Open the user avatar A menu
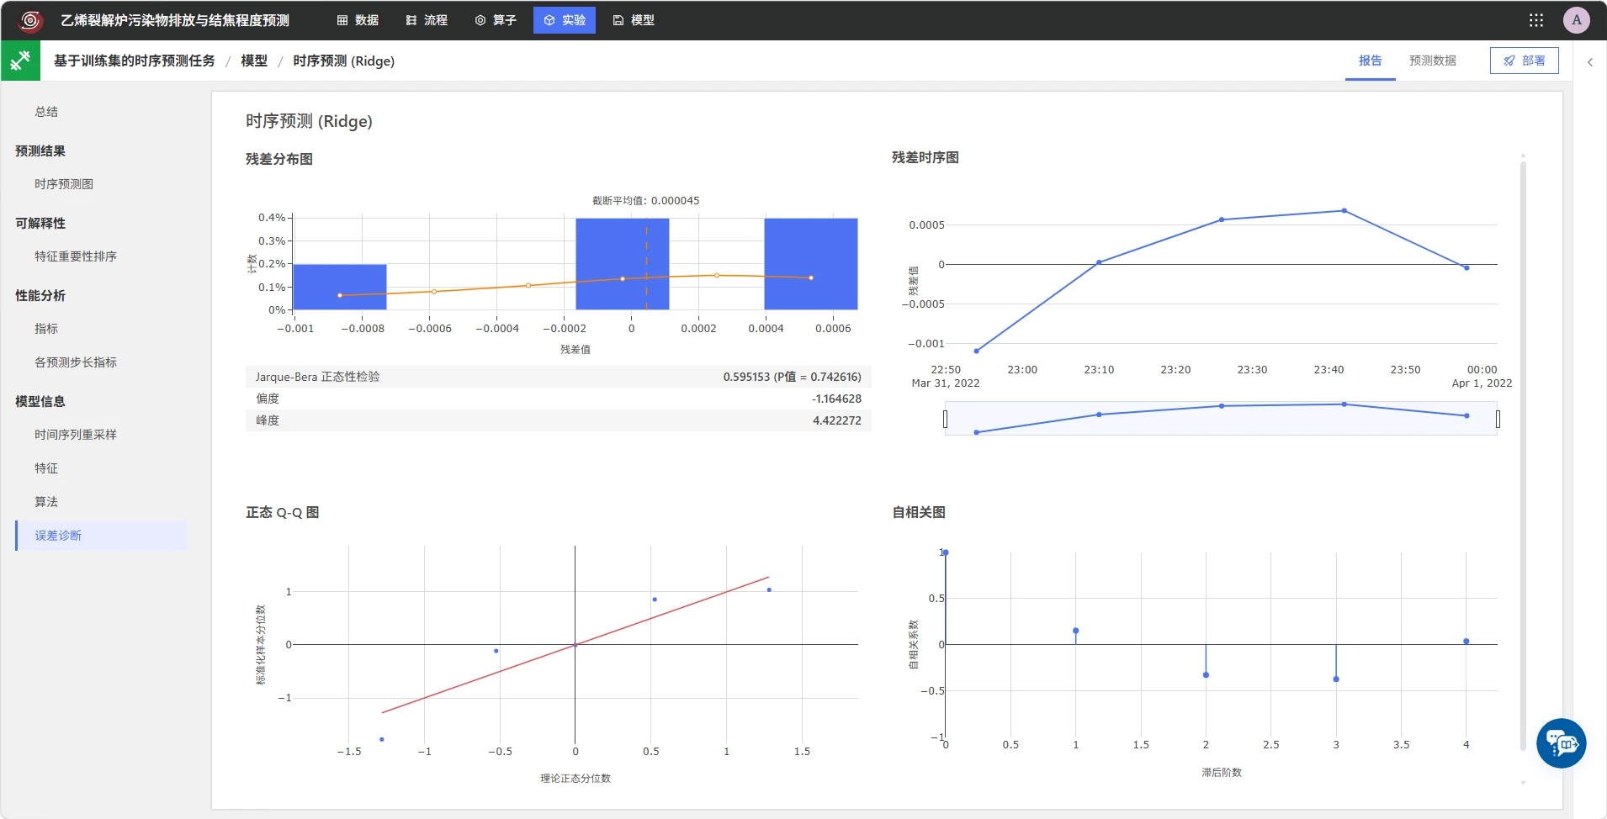This screenshot has width=1607, height=819. (1577, 20)
